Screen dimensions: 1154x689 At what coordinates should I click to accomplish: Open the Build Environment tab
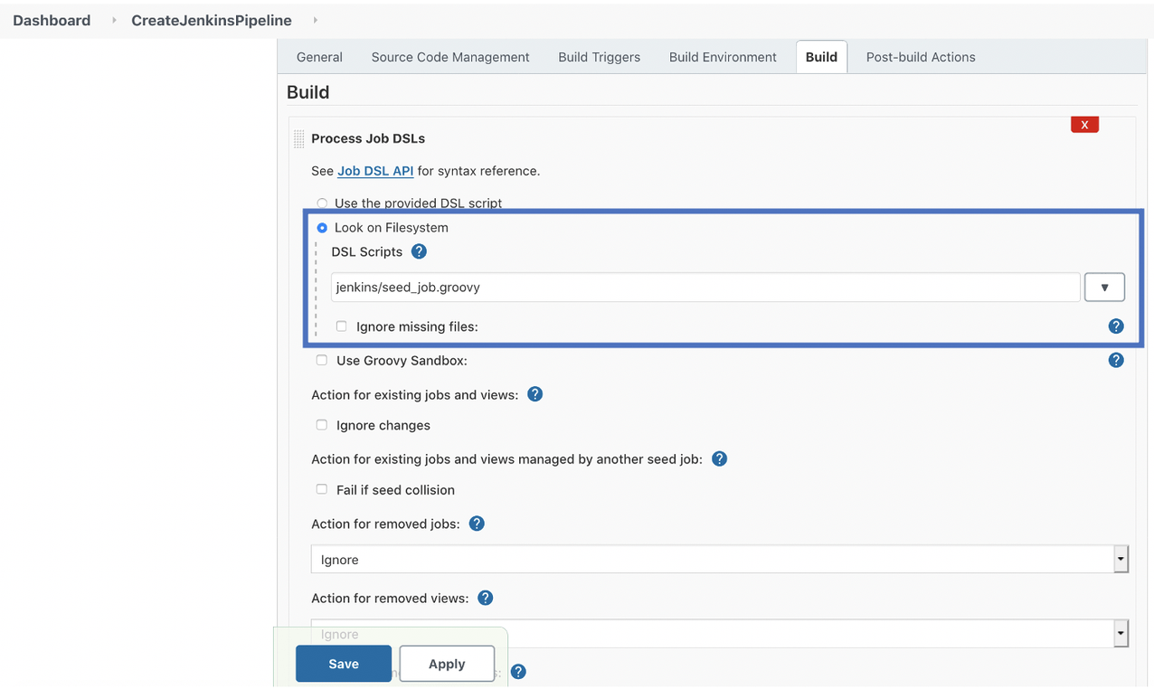pyautogui.click(x=723, y=57)
